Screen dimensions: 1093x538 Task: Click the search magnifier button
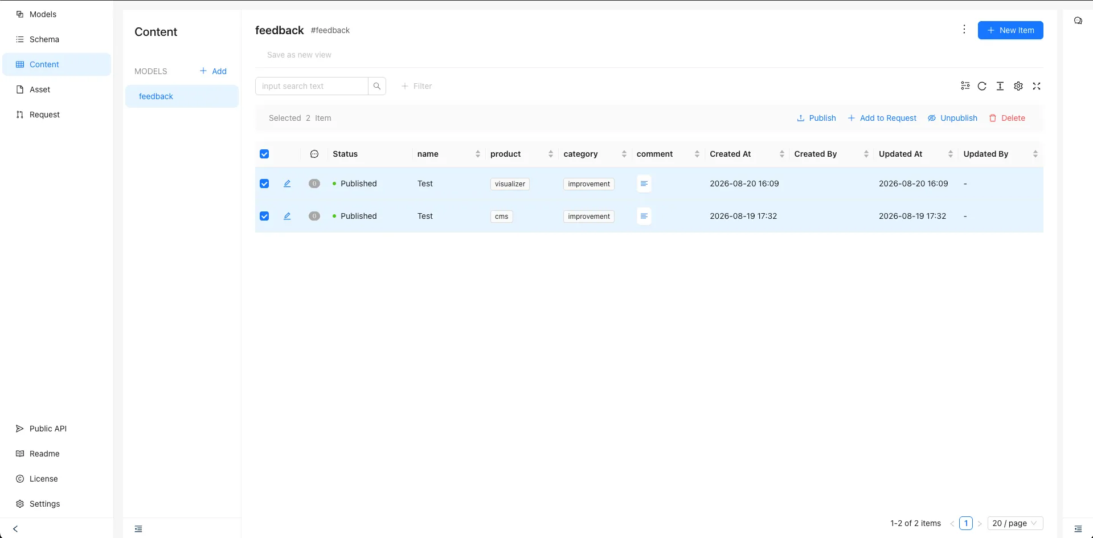point(377,86)
